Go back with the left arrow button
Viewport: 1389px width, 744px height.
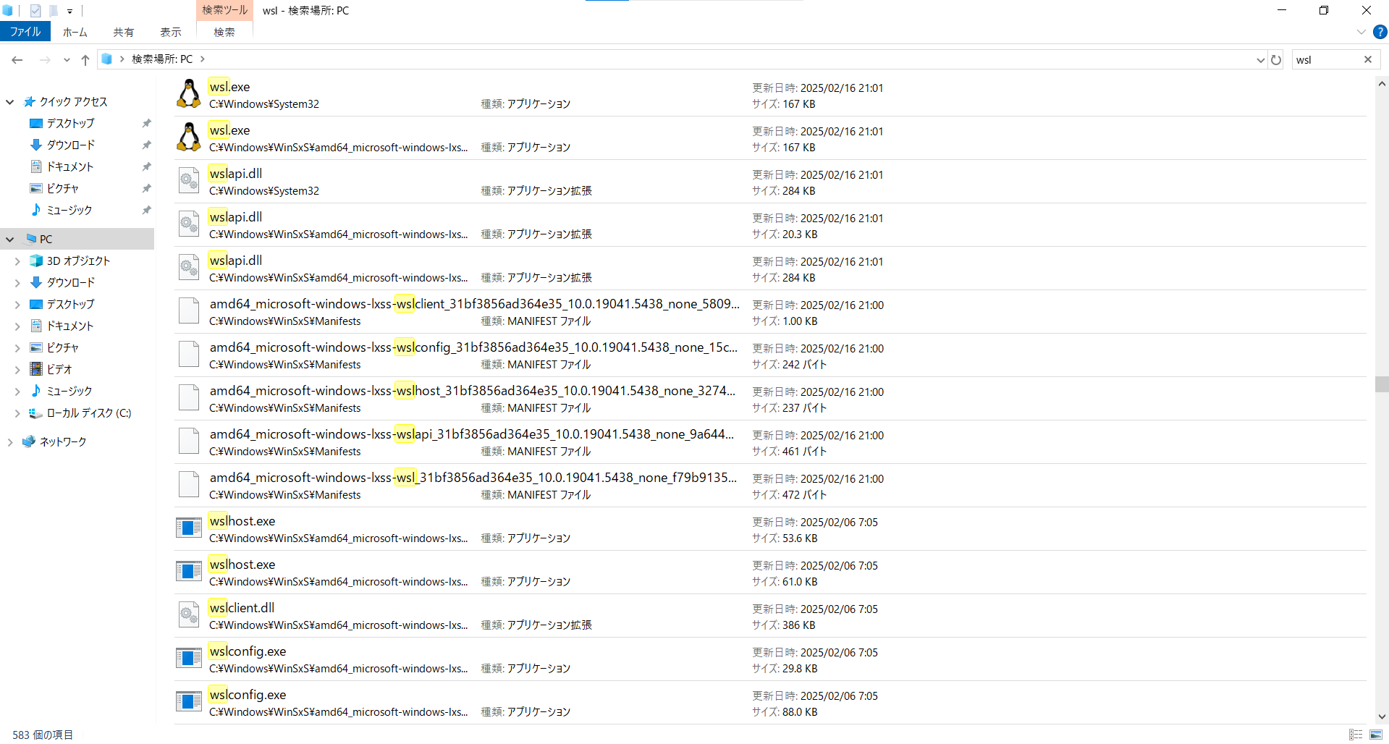tap(17, 59)
